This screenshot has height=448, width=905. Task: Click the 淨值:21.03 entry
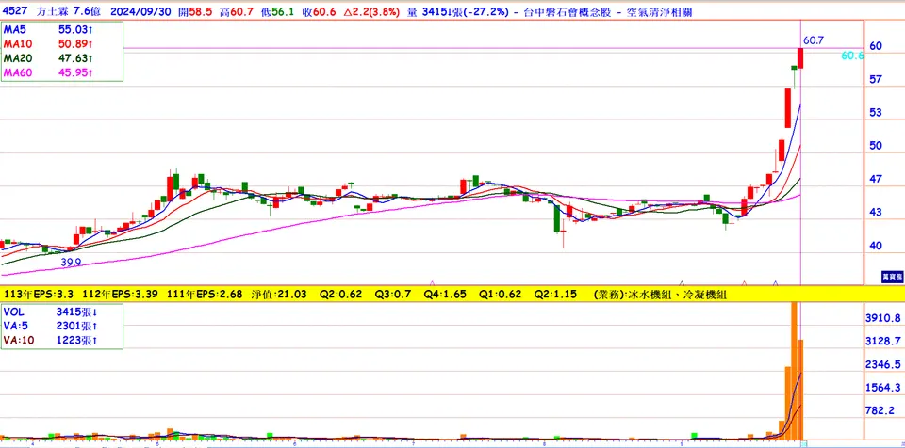[279, 294]
